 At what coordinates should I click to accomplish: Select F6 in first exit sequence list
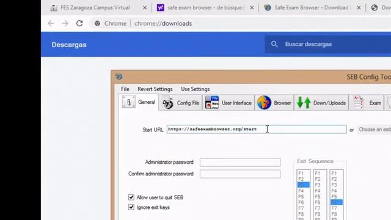303,202
